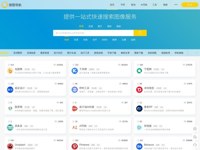Switch to the 灵感 search tab
The width and height of the screenshot is (200, 150).
(x=91, y=26)
